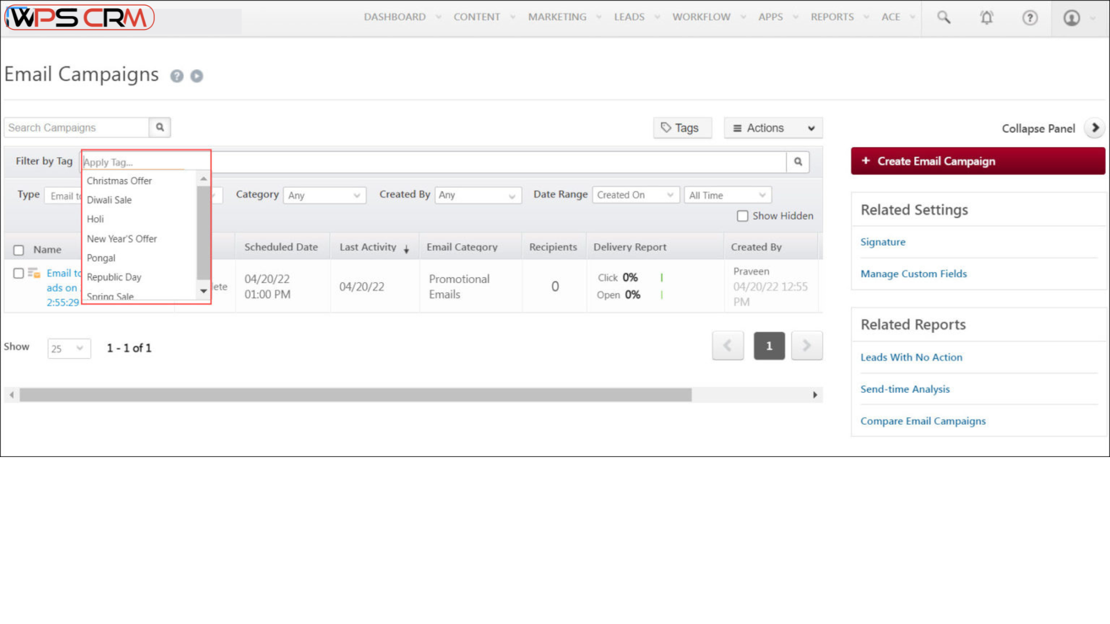Viewport: 1110px width, 624px height.
Task: Click the Filter by Tag search icon
Action: point(798,162)
